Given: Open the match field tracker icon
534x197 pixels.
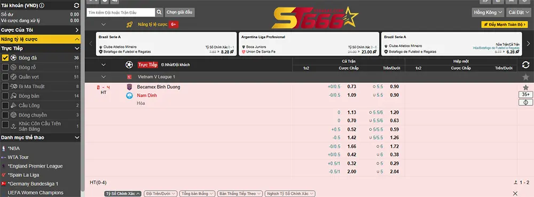Looking at the screenshot, I should point(525,102).
